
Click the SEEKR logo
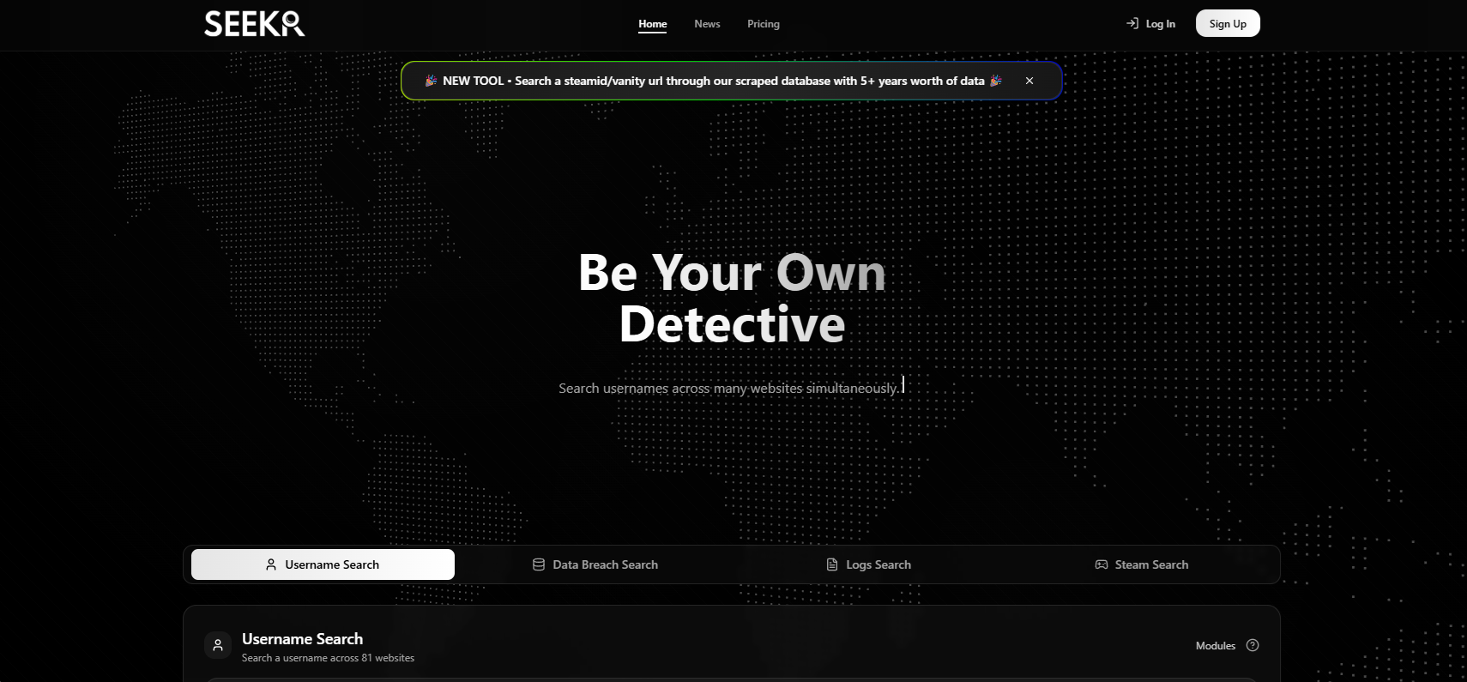coord(255,24)
